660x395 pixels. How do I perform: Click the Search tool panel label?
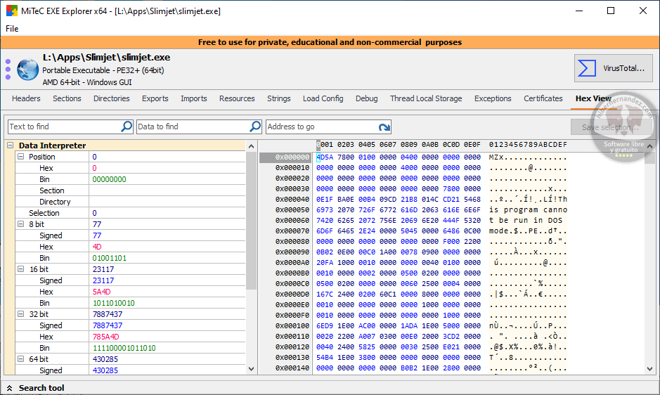point(41,388)
